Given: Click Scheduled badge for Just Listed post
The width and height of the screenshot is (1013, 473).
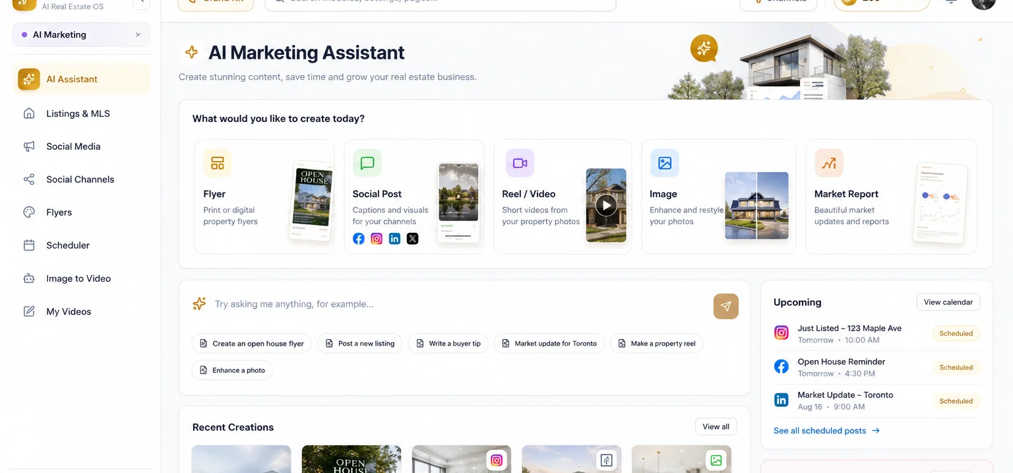Looking at the screenshot, I should click(x=956, y=334).
